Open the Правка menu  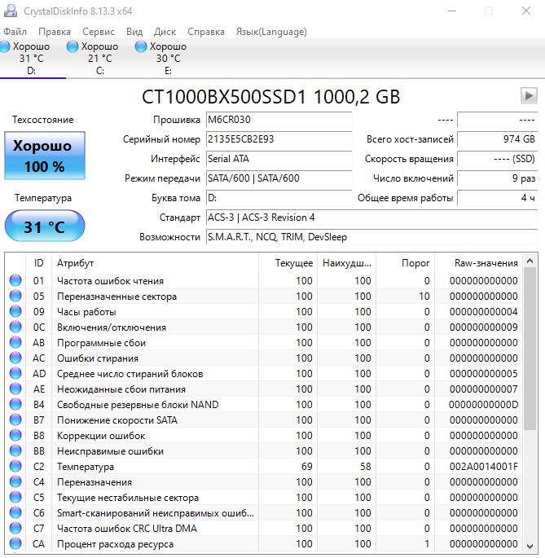[x=55, y=32]
